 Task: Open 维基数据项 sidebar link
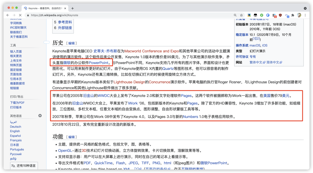click(17, 83)
